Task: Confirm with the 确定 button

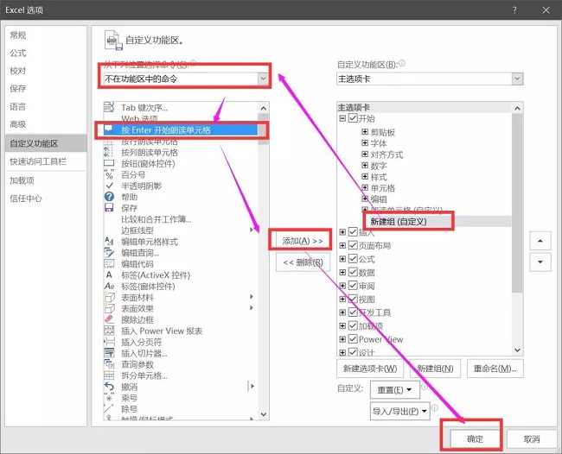Action: (x=475, y=438)
